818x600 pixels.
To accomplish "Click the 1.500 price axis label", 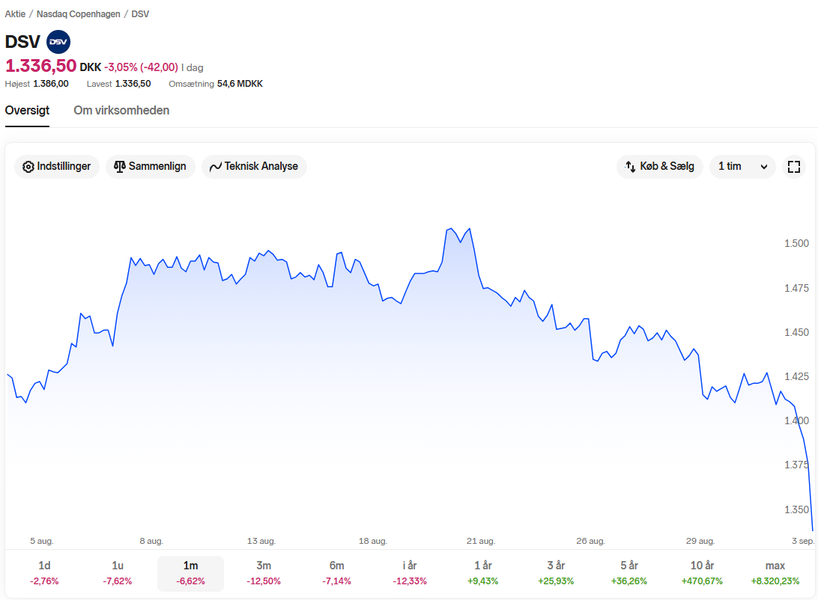I will 796,243.
